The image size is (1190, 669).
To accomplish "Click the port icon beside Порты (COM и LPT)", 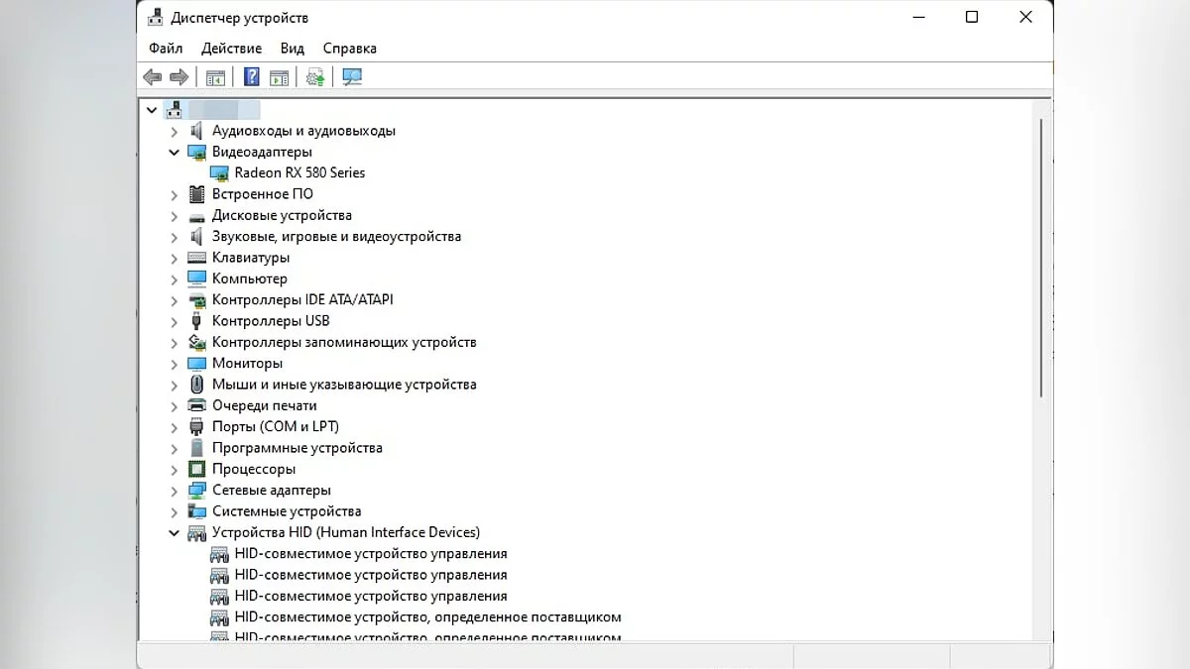I will pos(196,427).
